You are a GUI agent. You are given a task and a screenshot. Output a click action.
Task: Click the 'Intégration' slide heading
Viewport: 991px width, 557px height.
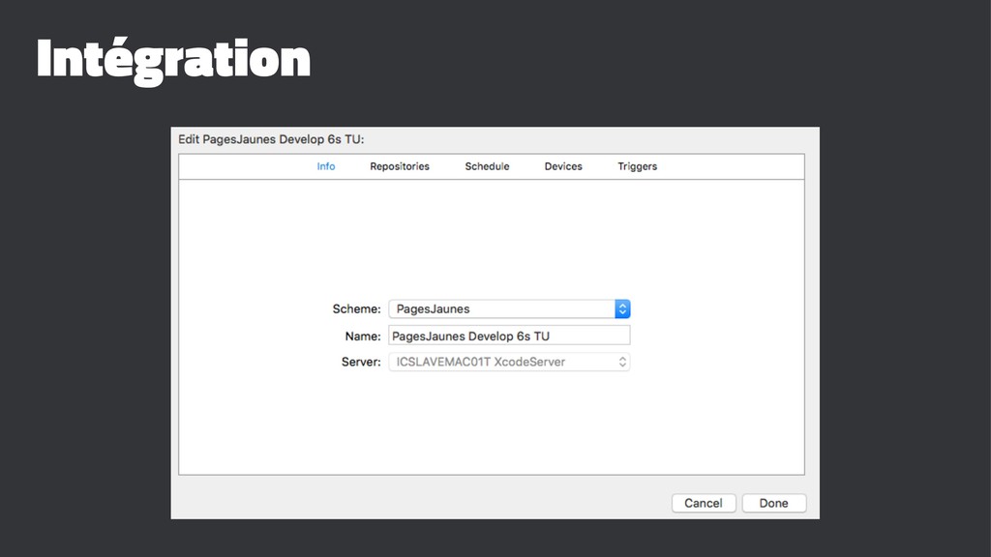coord(174,60)
